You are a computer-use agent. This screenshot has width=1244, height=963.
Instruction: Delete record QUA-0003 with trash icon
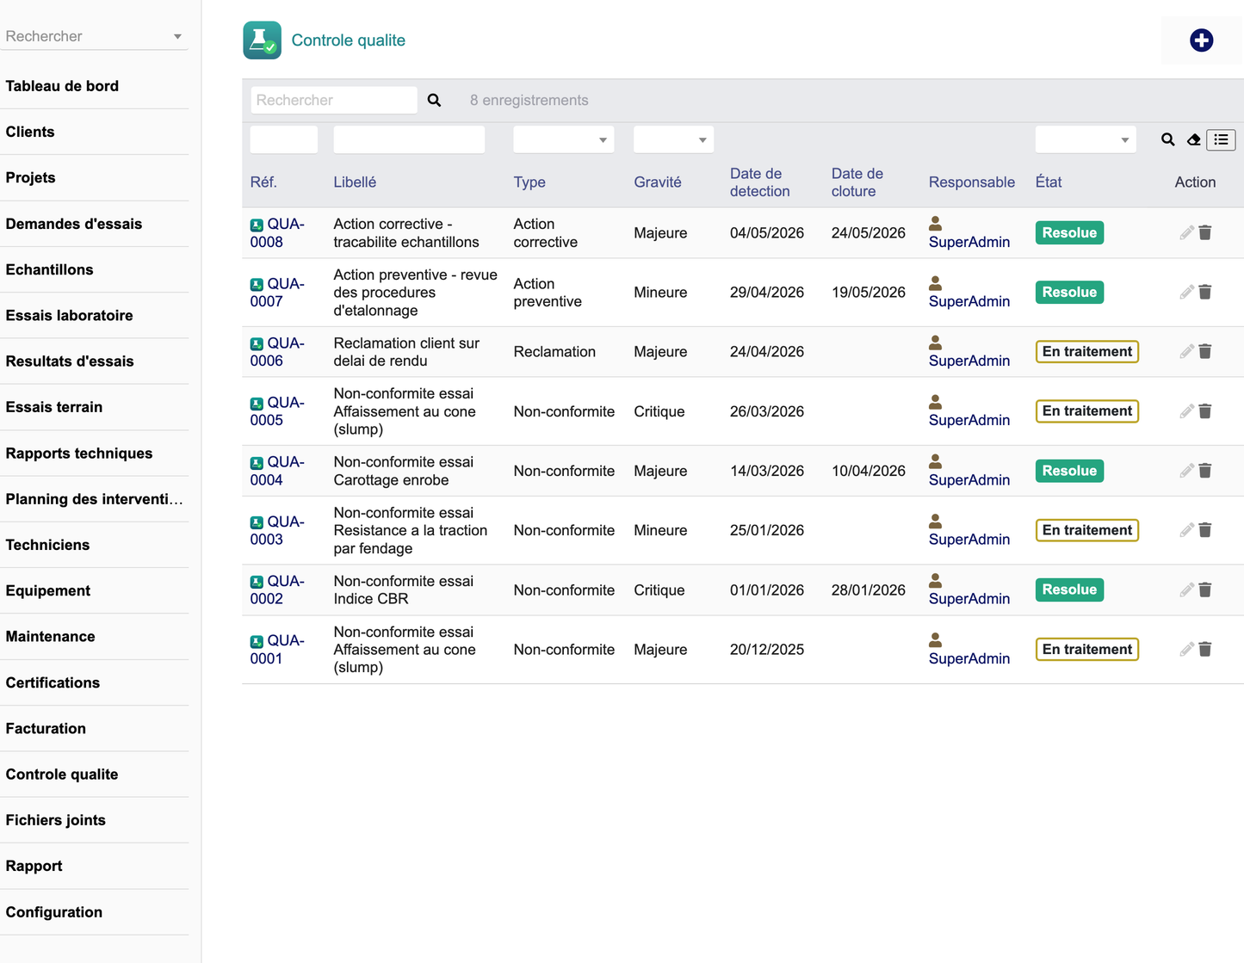coord(1205,530)
